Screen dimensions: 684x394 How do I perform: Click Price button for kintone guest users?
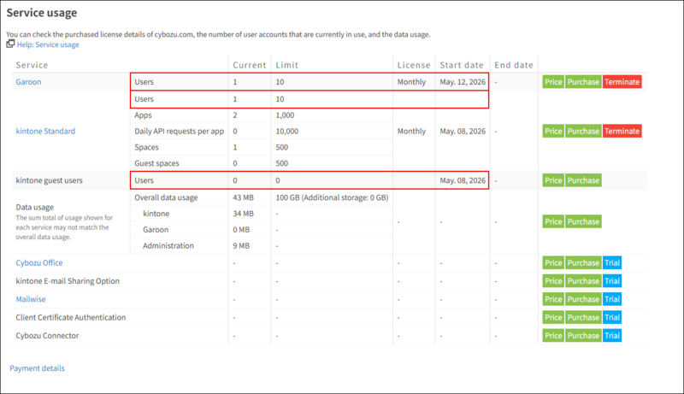[553, 180]
